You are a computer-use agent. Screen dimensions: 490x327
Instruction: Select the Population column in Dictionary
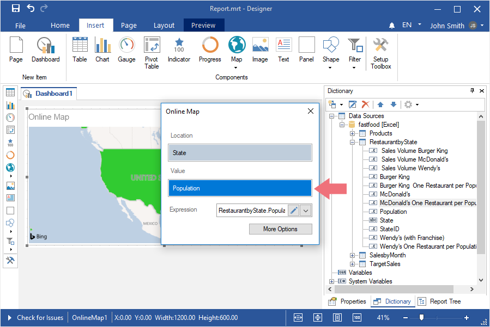pyautogui.click(x=393, y=212)
